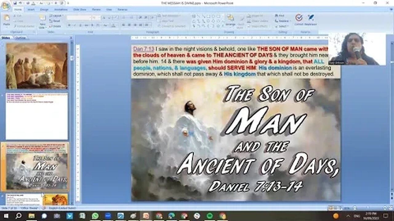
Task: Click the Arrange button
Action: [230, 20]
